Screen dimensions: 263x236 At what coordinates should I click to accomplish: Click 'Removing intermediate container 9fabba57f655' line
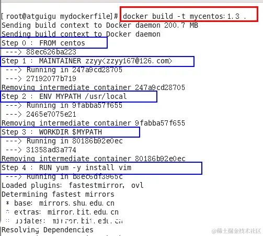pos(93,123)
